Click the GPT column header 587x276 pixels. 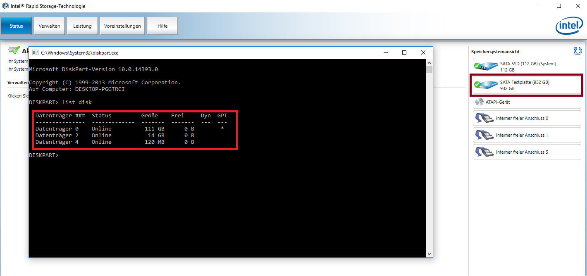click(x=222, y=115)
